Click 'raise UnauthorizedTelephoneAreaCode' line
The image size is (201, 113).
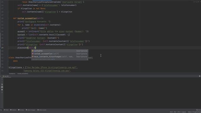point(53,2)
